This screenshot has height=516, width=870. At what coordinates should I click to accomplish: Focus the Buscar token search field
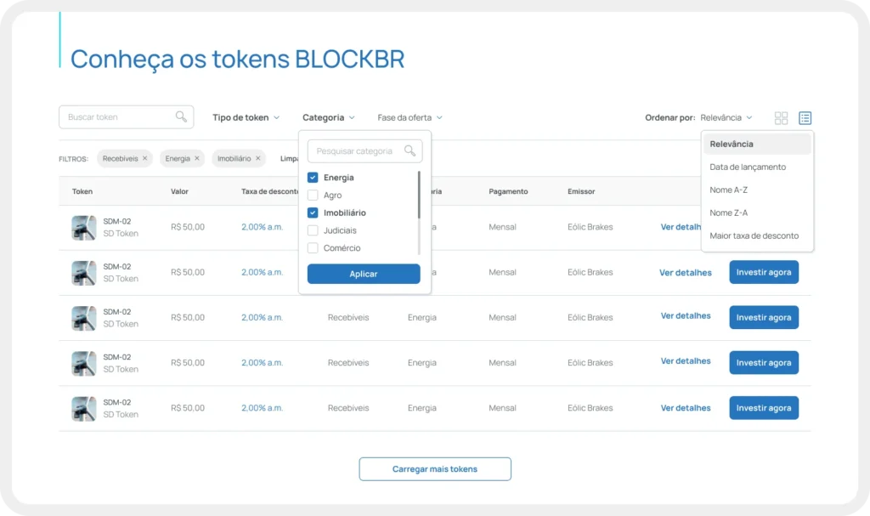pyautogui.click(x=119, y=117)
